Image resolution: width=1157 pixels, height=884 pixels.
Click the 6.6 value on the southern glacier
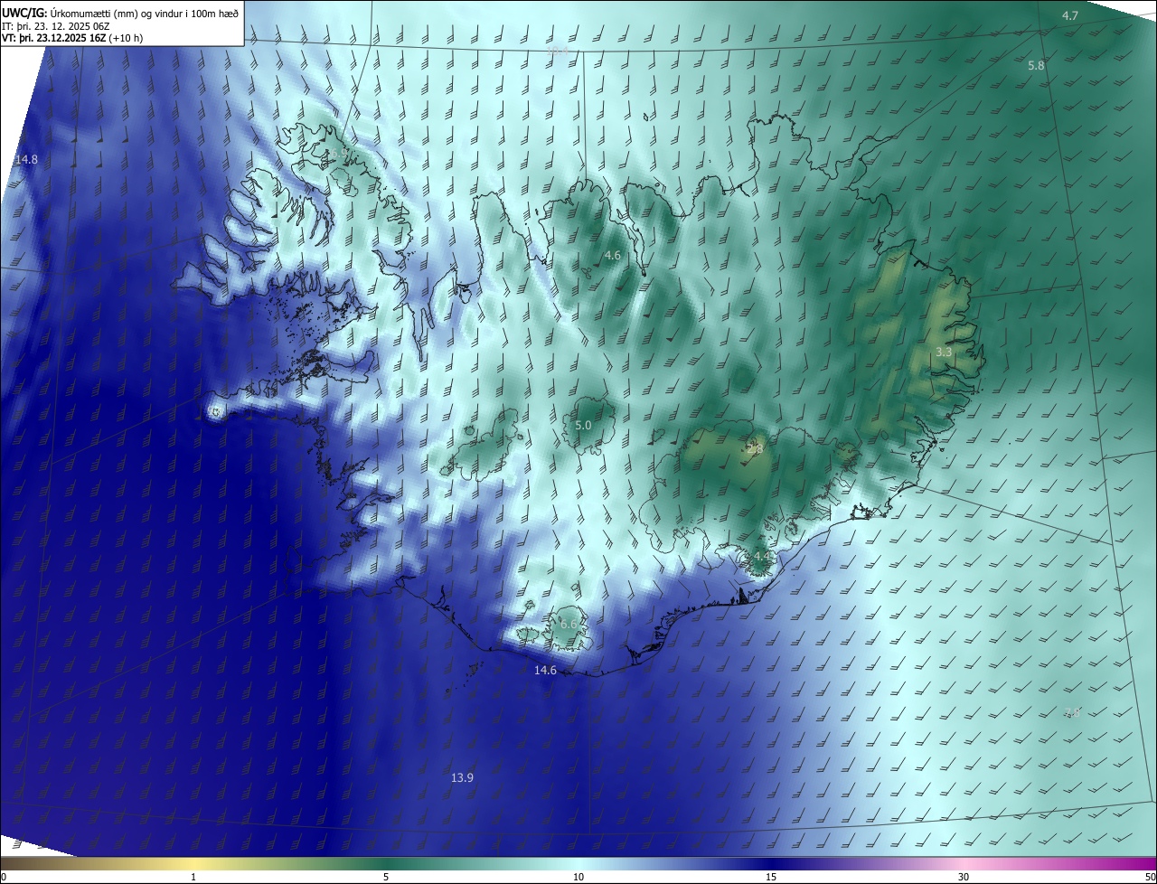[x=569, y=625]
